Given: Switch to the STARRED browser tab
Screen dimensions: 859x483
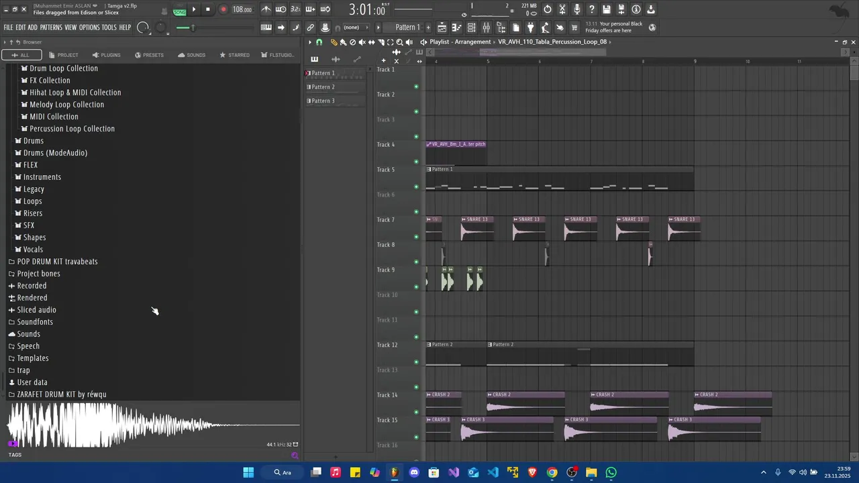Looking at the screenshot, I should coord(234,55).
